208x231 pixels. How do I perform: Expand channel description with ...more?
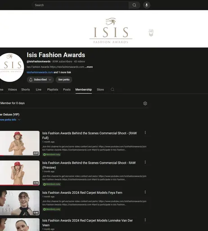click(x=89, y=67)
